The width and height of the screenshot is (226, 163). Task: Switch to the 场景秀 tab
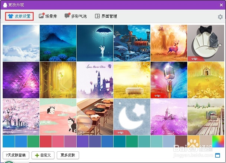pyautogui.click(x=48, y=16)
